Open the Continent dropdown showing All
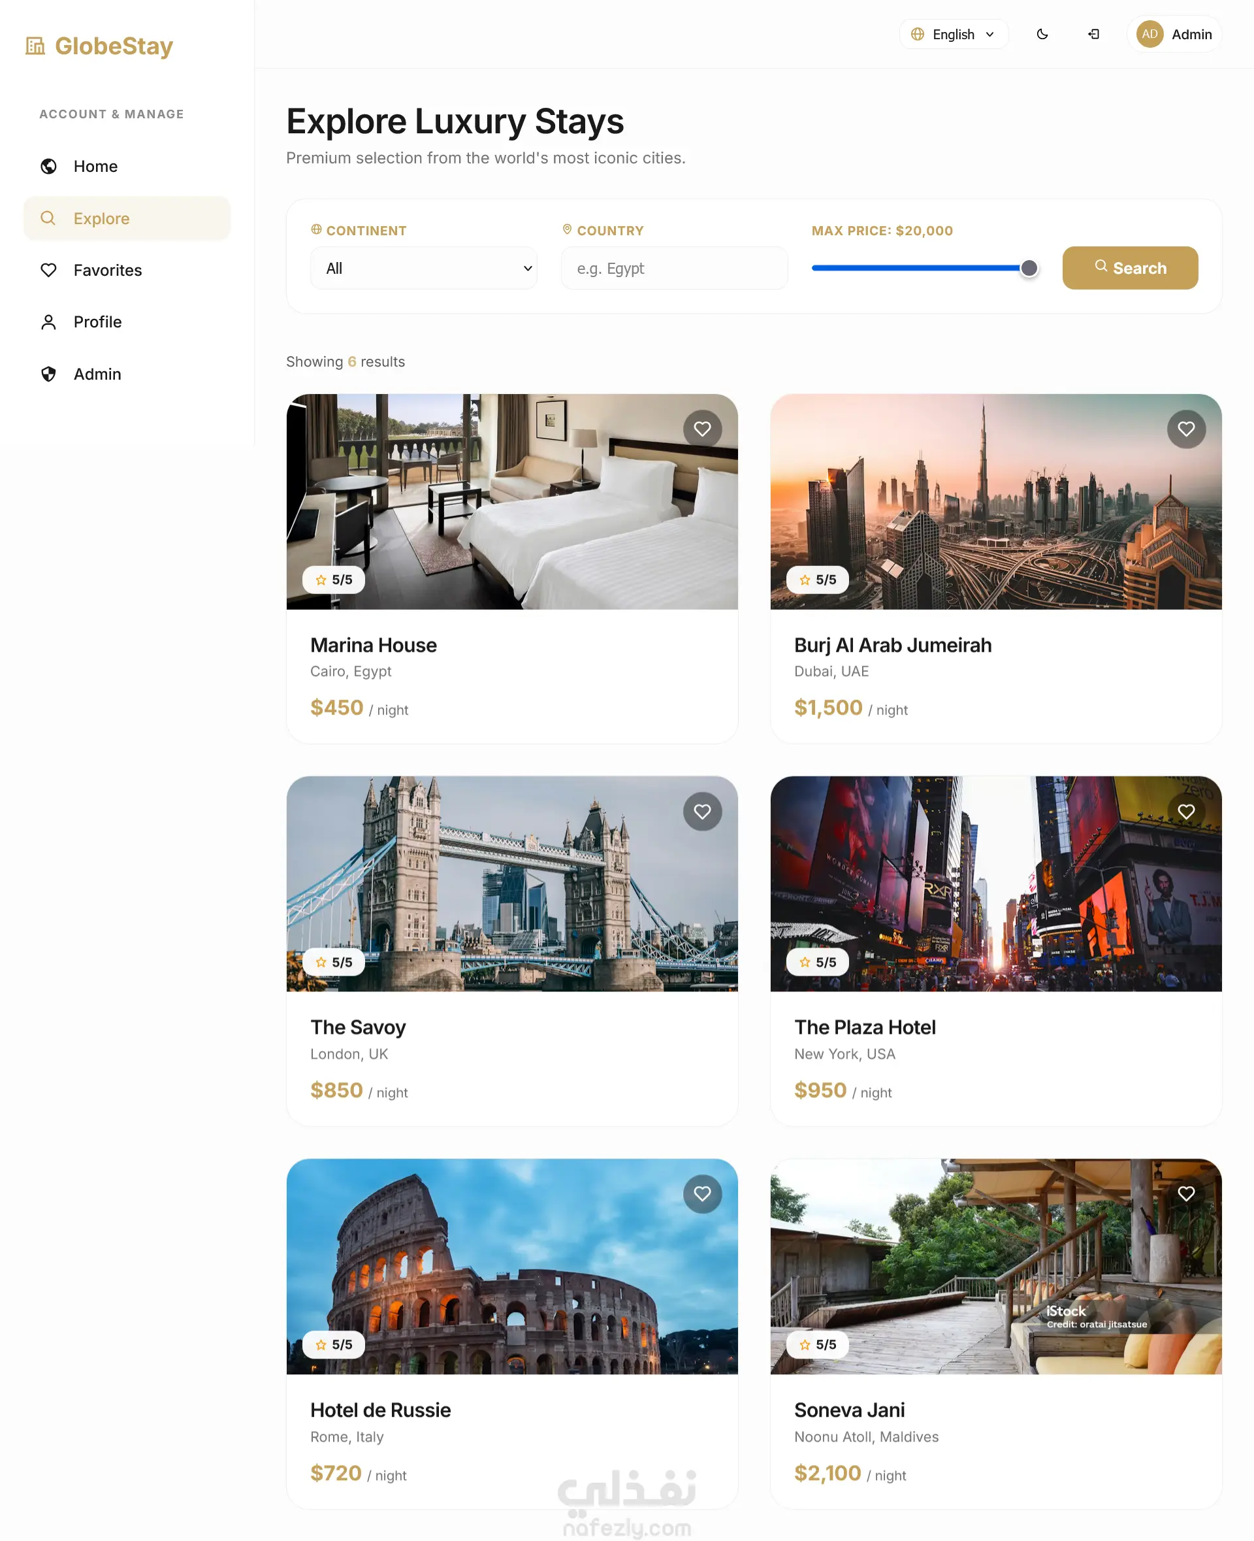The width and height of the screenshot is (1254, 1541). (424, 268)
